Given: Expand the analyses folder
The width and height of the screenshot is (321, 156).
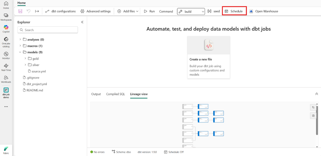Looking at the screenshot, I should point(20,39).
